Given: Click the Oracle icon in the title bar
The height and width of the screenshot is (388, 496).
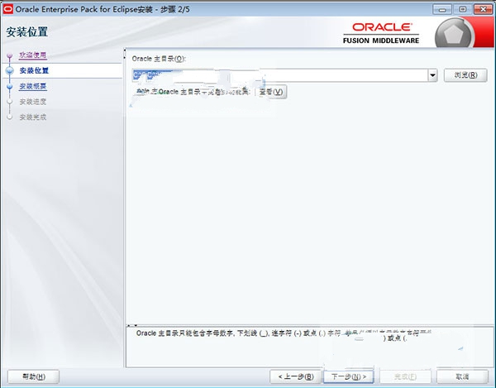Looking at the screenshot, I should point(8,9).
